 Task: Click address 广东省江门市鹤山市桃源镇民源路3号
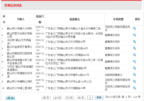point(66,68)
